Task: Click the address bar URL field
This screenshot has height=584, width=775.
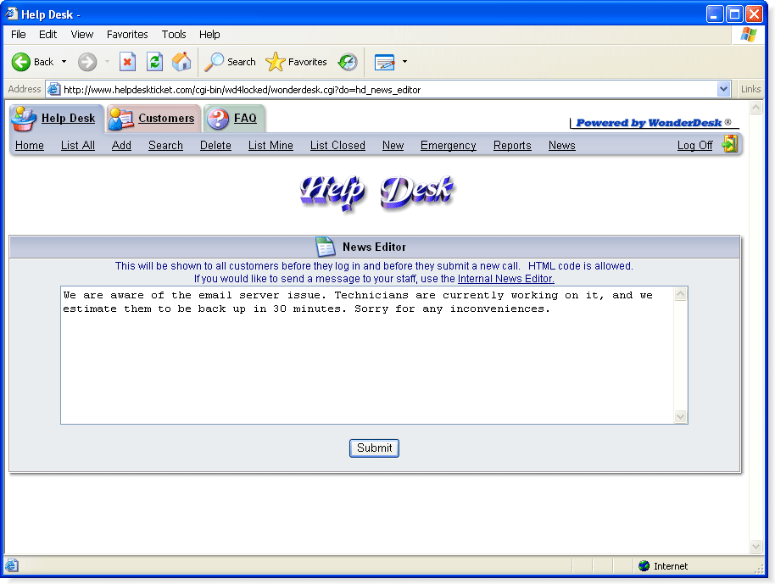Action: point(389,90)
